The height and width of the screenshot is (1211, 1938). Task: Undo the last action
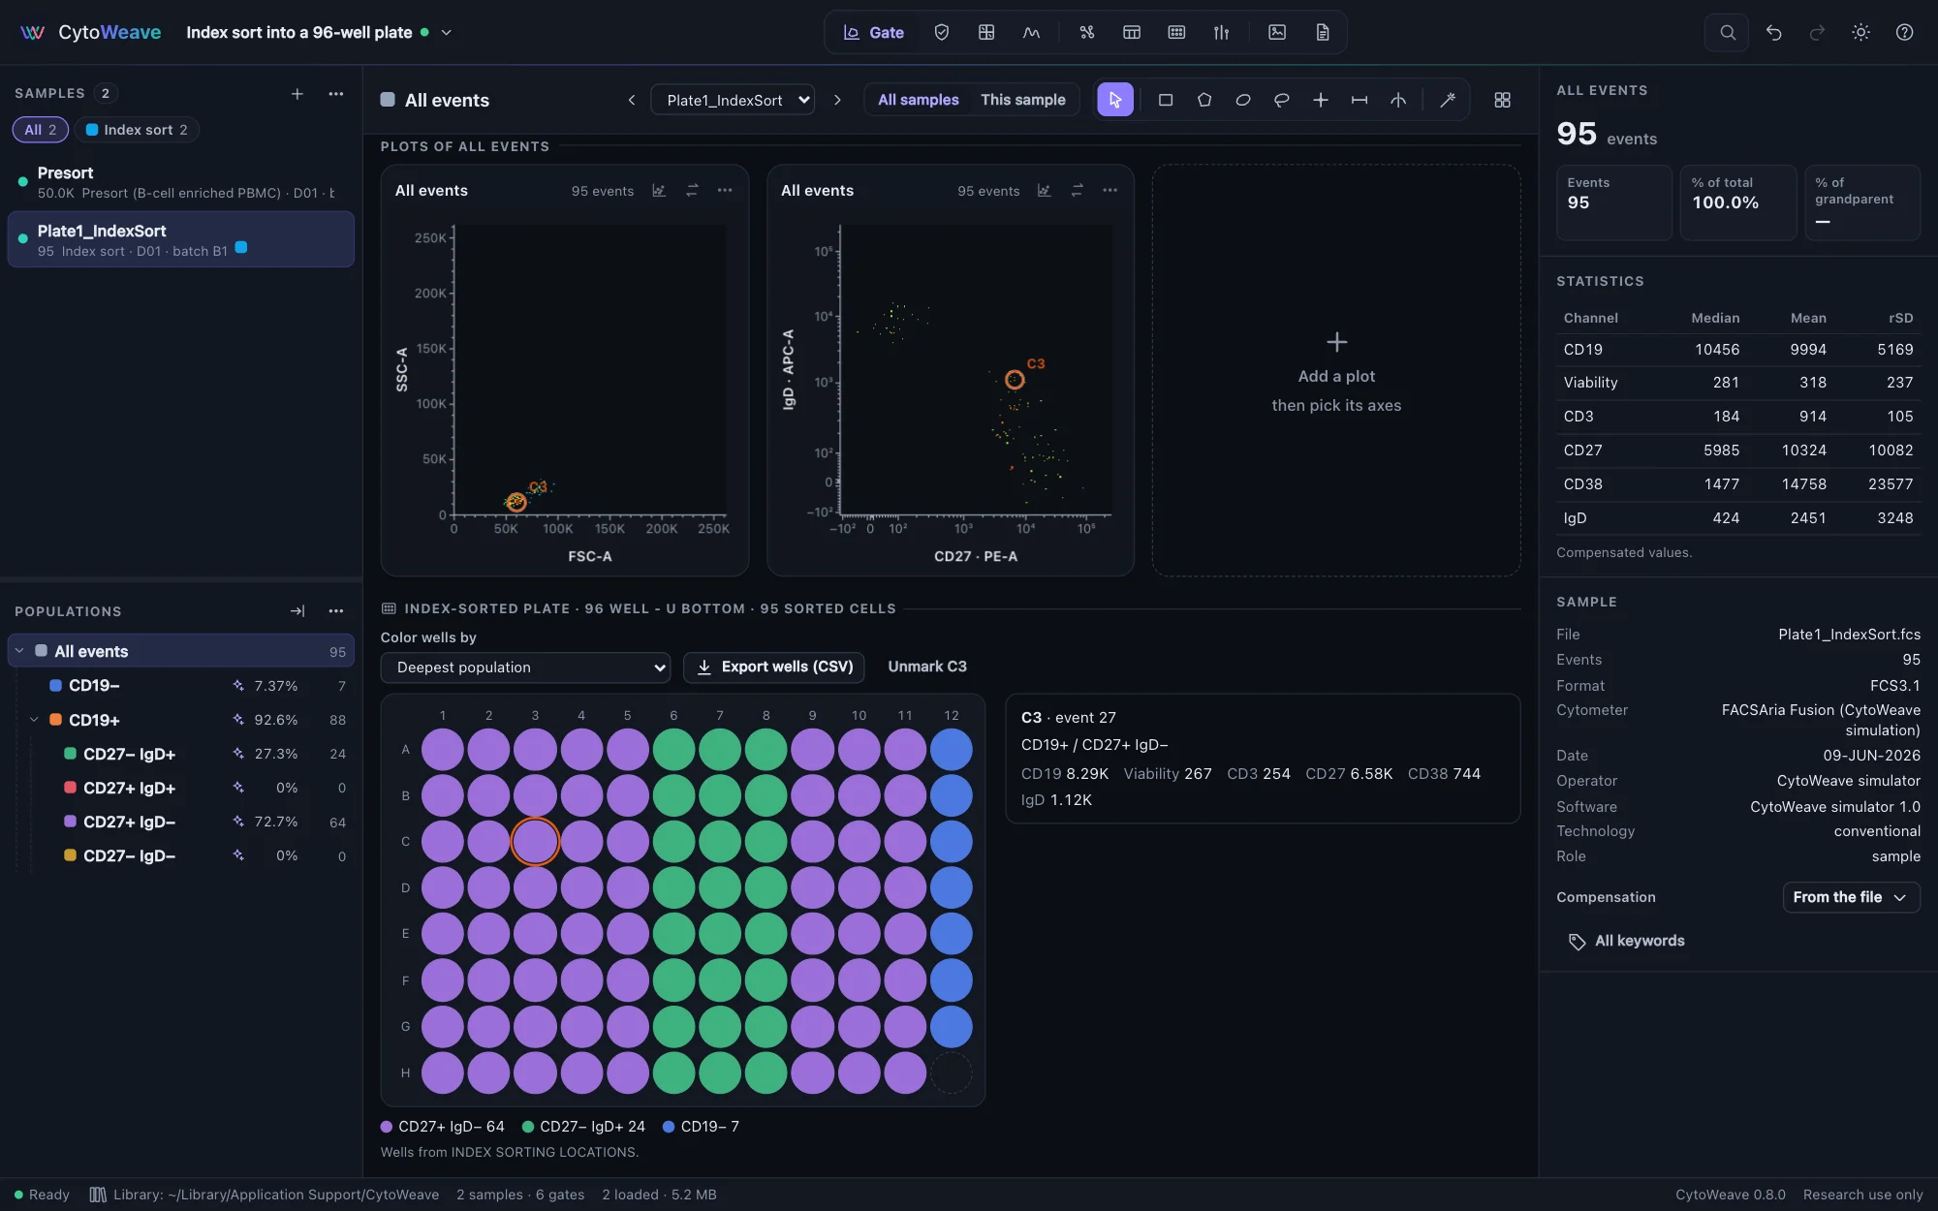point(1774,32)
